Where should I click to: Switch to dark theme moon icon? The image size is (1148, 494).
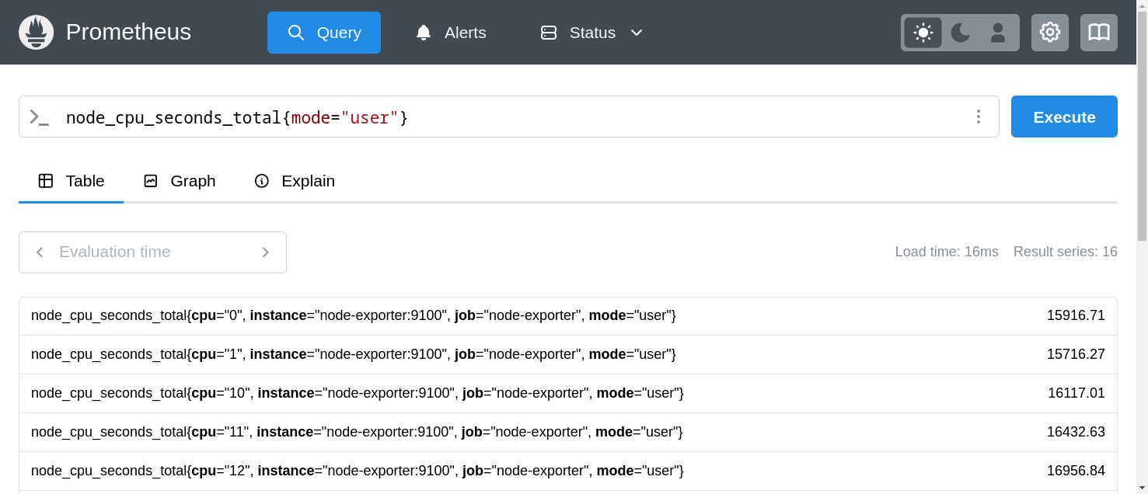(x=961, y=33)
